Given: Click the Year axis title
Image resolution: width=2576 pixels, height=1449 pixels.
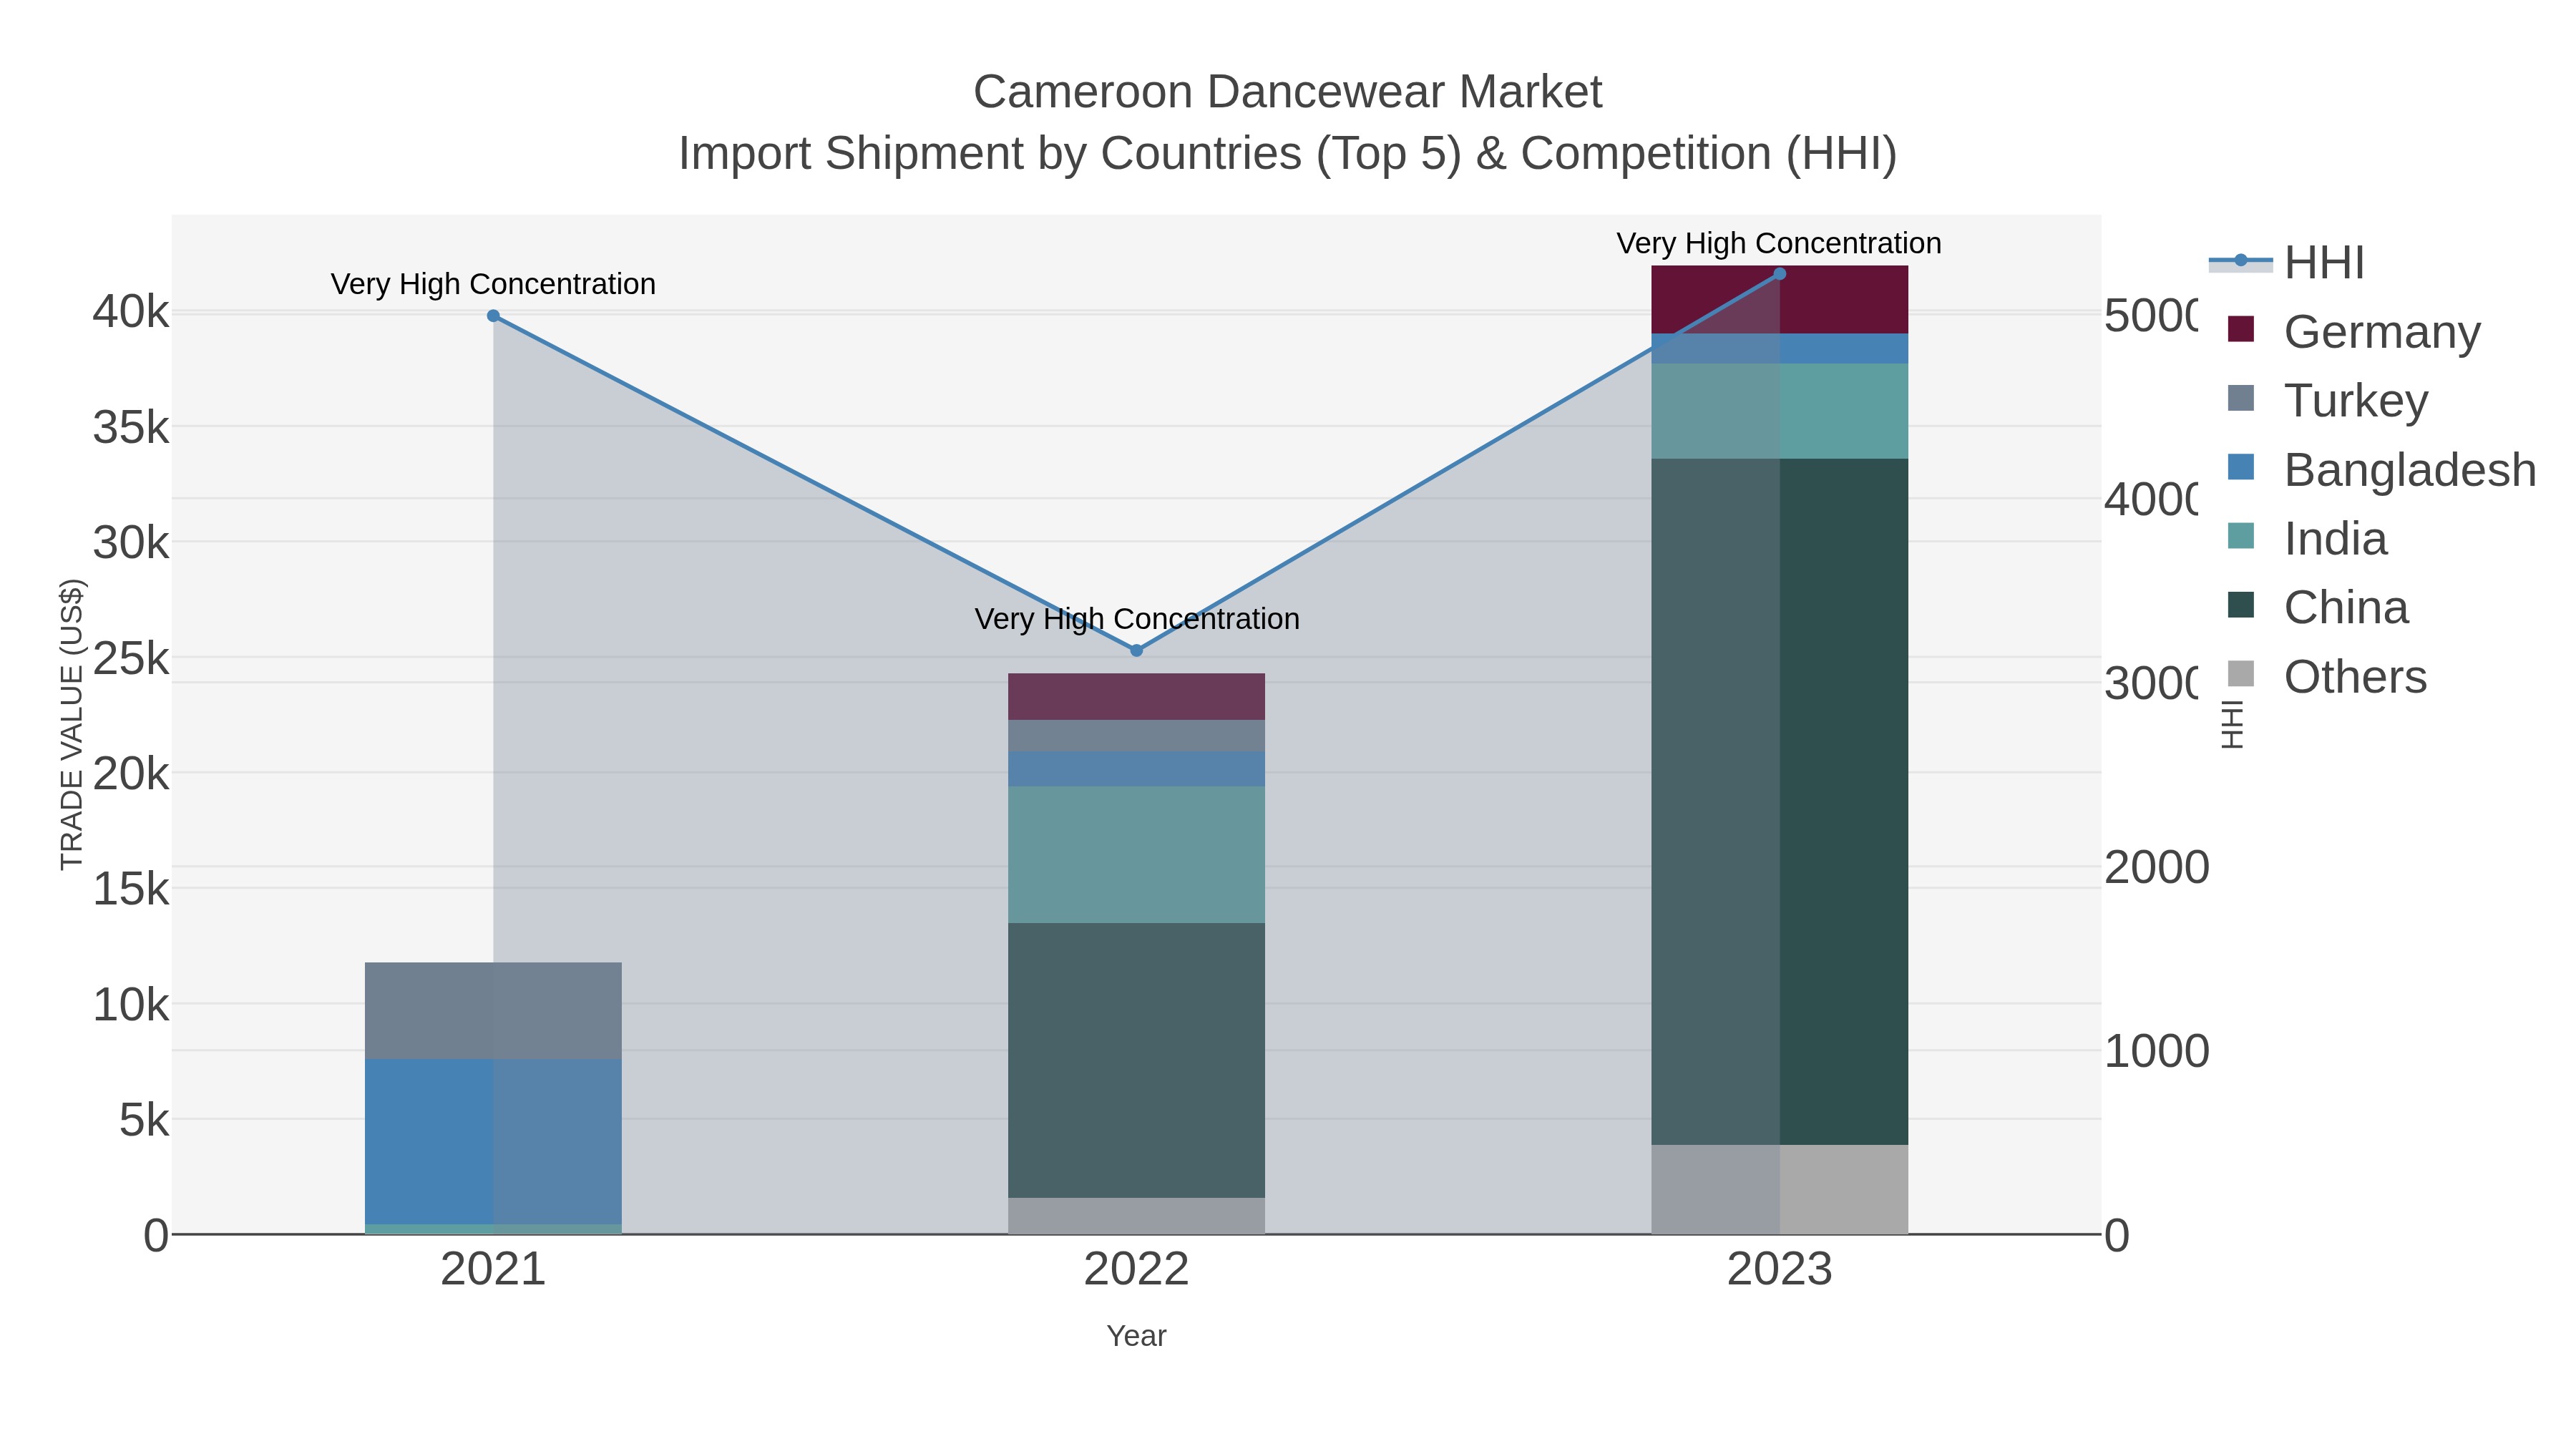Looking at the screenshot, I should click(1136, 1336).
